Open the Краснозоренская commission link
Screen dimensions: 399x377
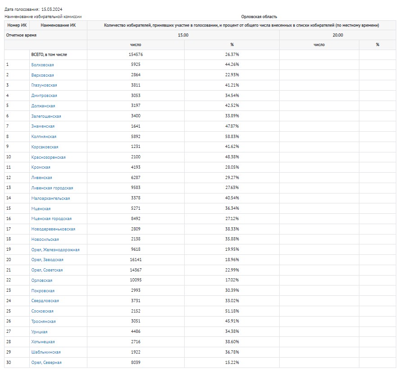(x=48, y=157)
